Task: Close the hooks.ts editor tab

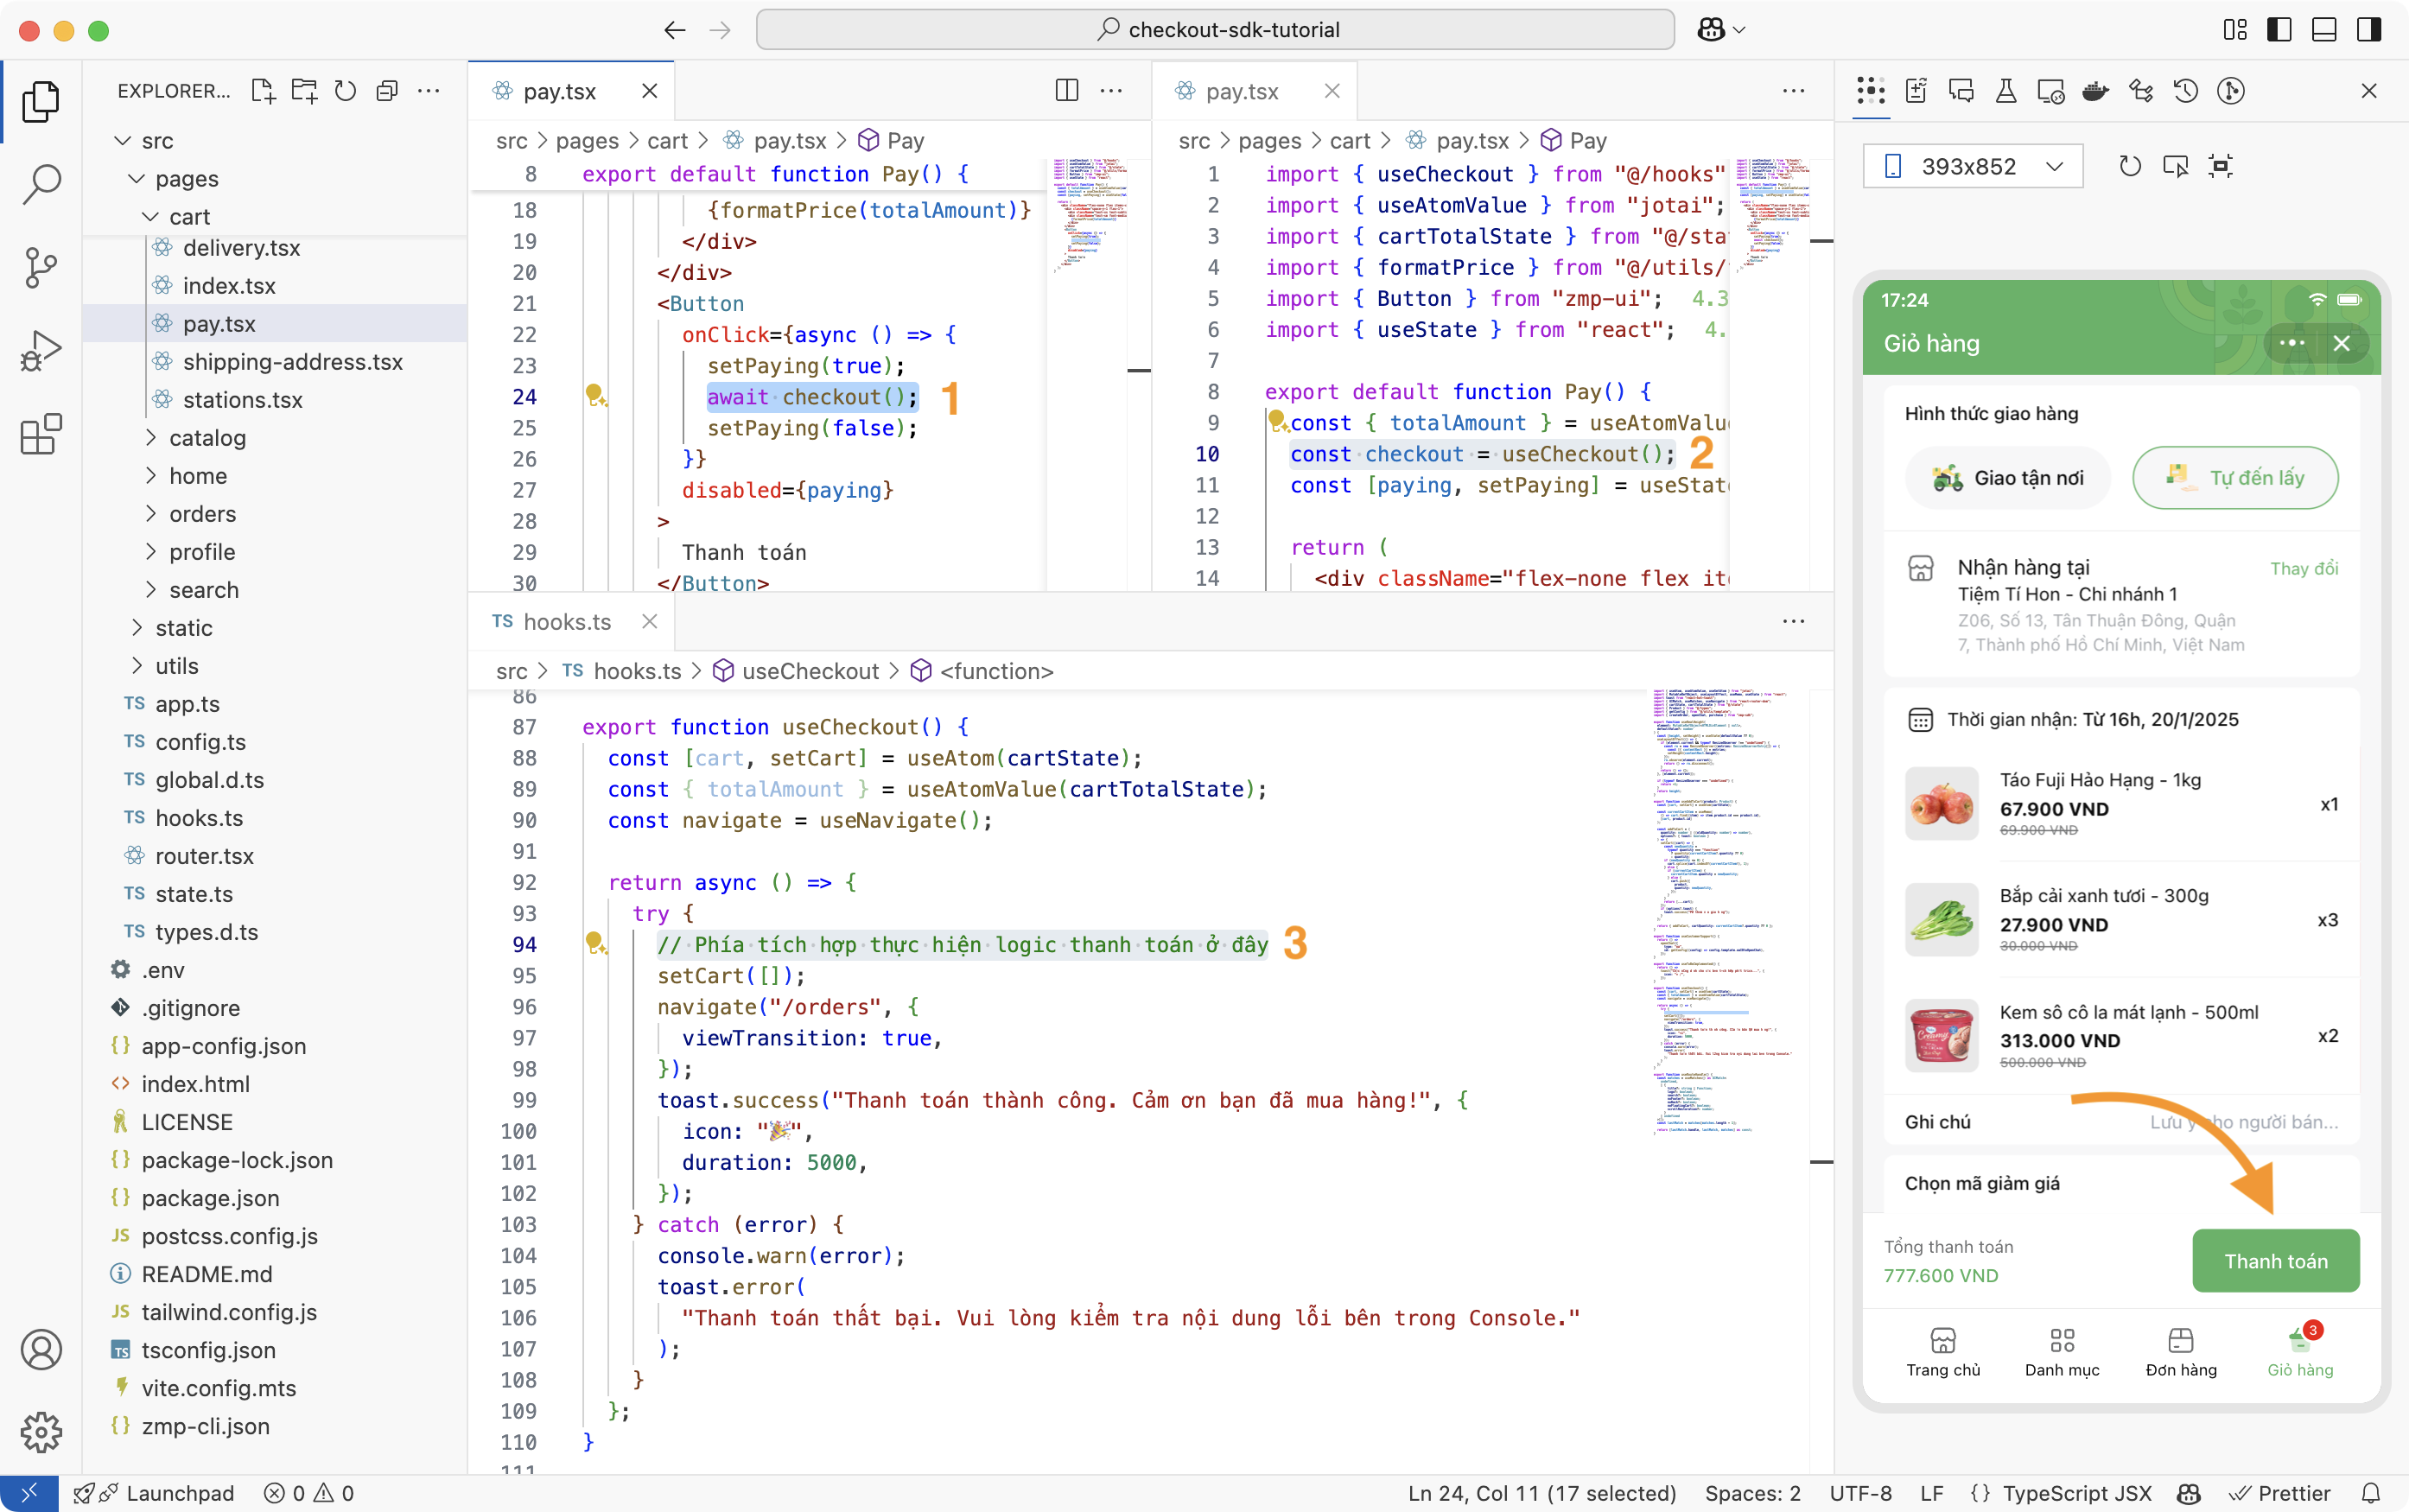Action: point(649,621)
